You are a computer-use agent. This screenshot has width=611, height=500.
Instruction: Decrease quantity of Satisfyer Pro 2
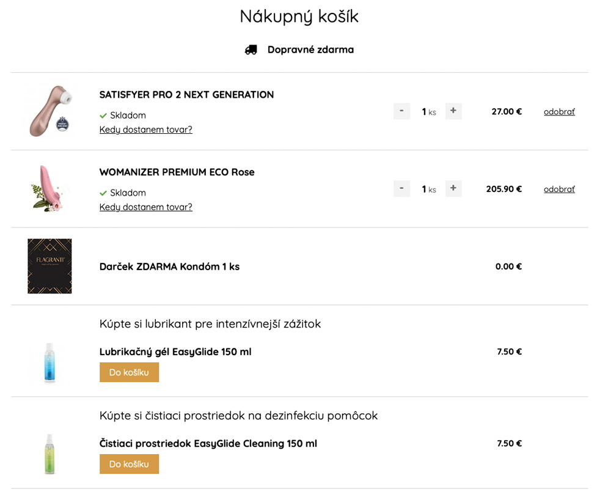[x=401, y=111]
